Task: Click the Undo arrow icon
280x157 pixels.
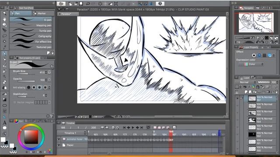Action: coord(88,4)
